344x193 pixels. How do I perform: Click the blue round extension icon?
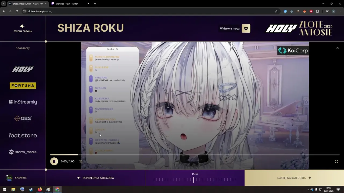(x=285, y=11)
